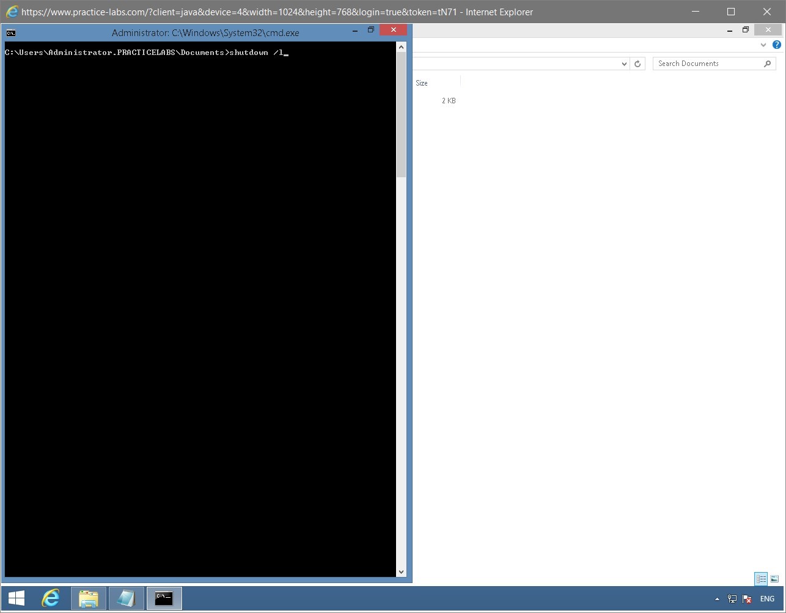Switch to the Large icons view in Explorer
This screenshot has height=613, width=786.
[x=773, y=579]
